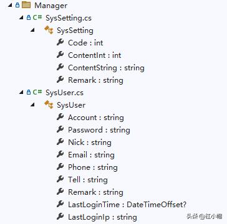Collapse the SysUser class node

[32, 105]
